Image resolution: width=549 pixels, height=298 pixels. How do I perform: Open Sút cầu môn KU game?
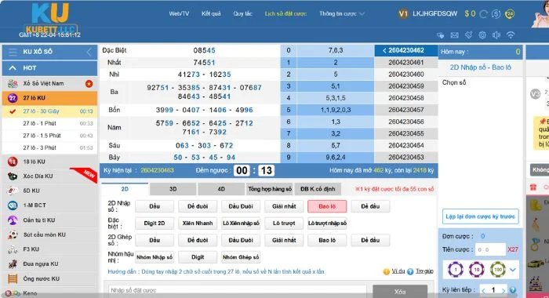[x=49, y=235]
